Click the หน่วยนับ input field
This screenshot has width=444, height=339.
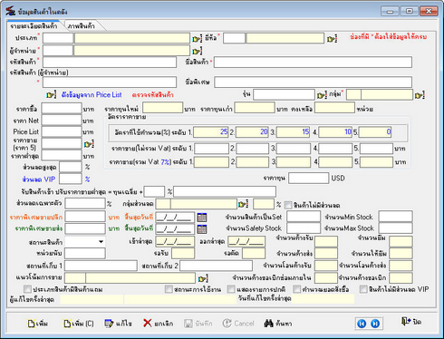coord(85,253)
